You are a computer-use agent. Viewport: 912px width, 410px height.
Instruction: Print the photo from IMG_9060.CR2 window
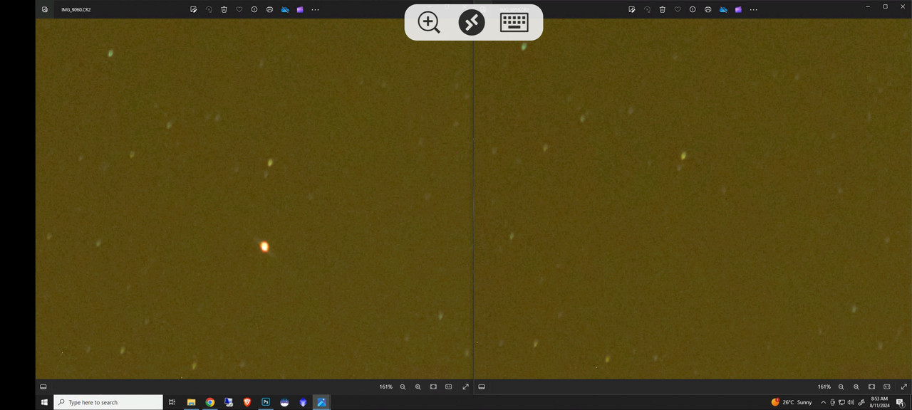pos(269,10)
